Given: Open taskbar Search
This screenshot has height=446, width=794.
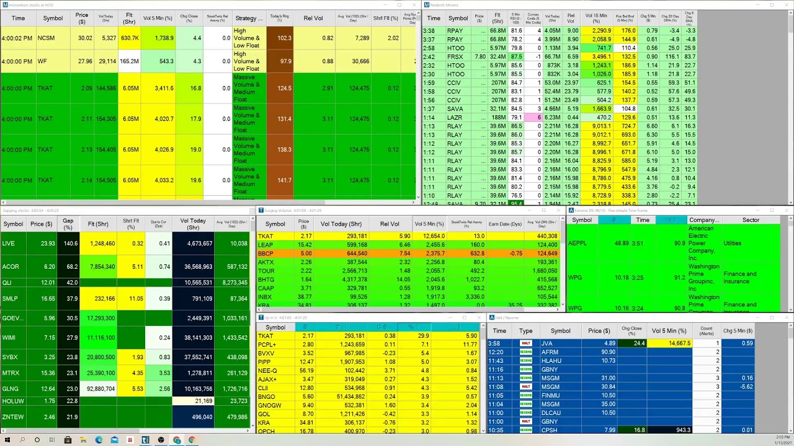Looking at the screenshot, I should point(22,440).
